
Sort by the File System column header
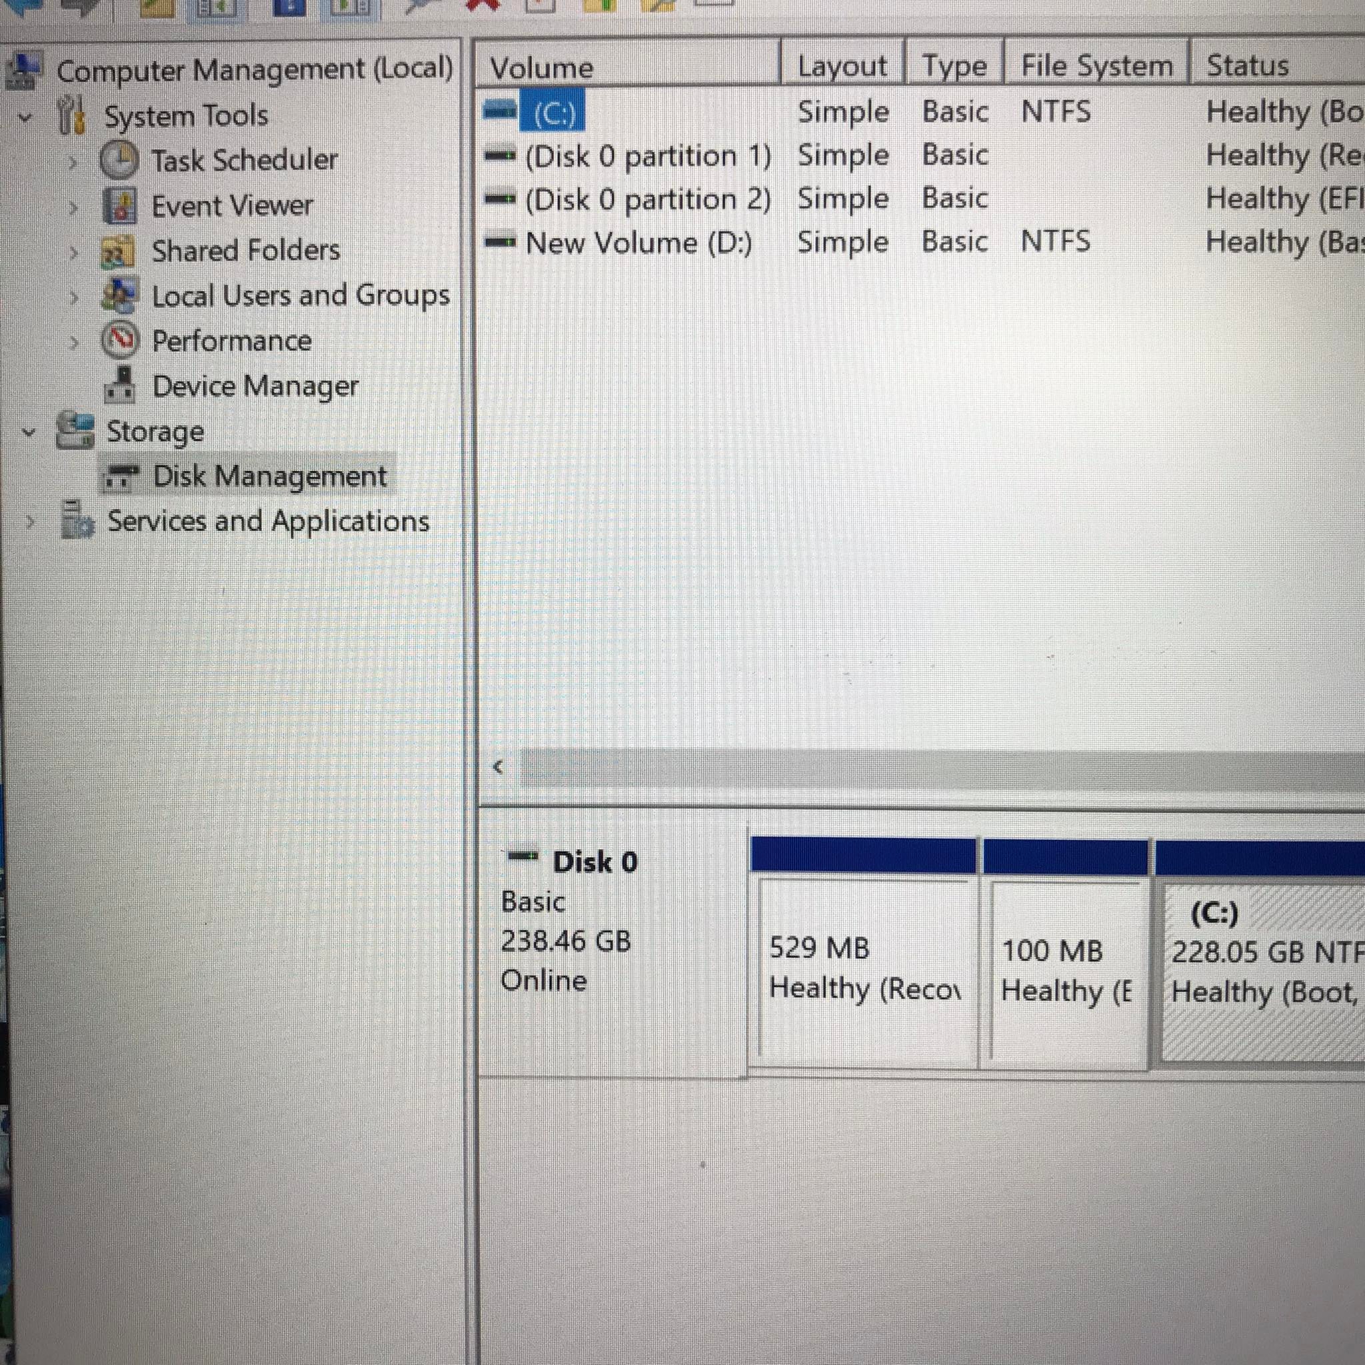1096,67
